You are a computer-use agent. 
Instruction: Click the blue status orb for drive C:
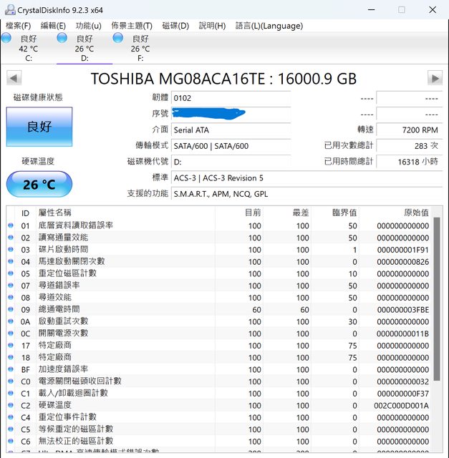[x=6, y=38]
